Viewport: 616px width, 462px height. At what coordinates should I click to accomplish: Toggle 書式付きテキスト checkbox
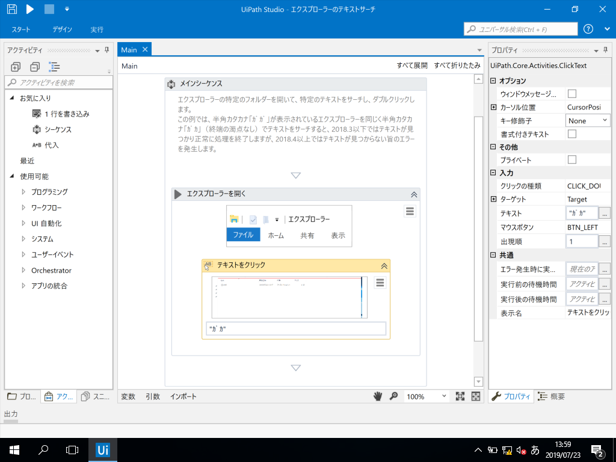click(x=572, y=134)
